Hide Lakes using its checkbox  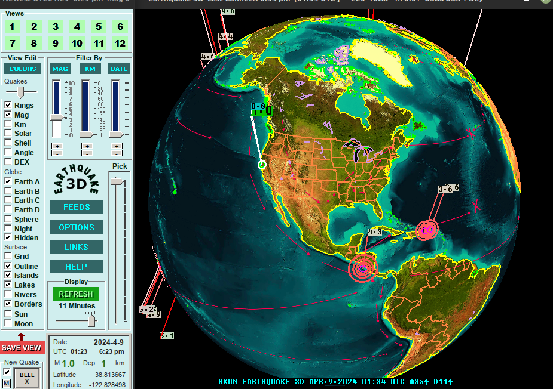click(8, 285)
